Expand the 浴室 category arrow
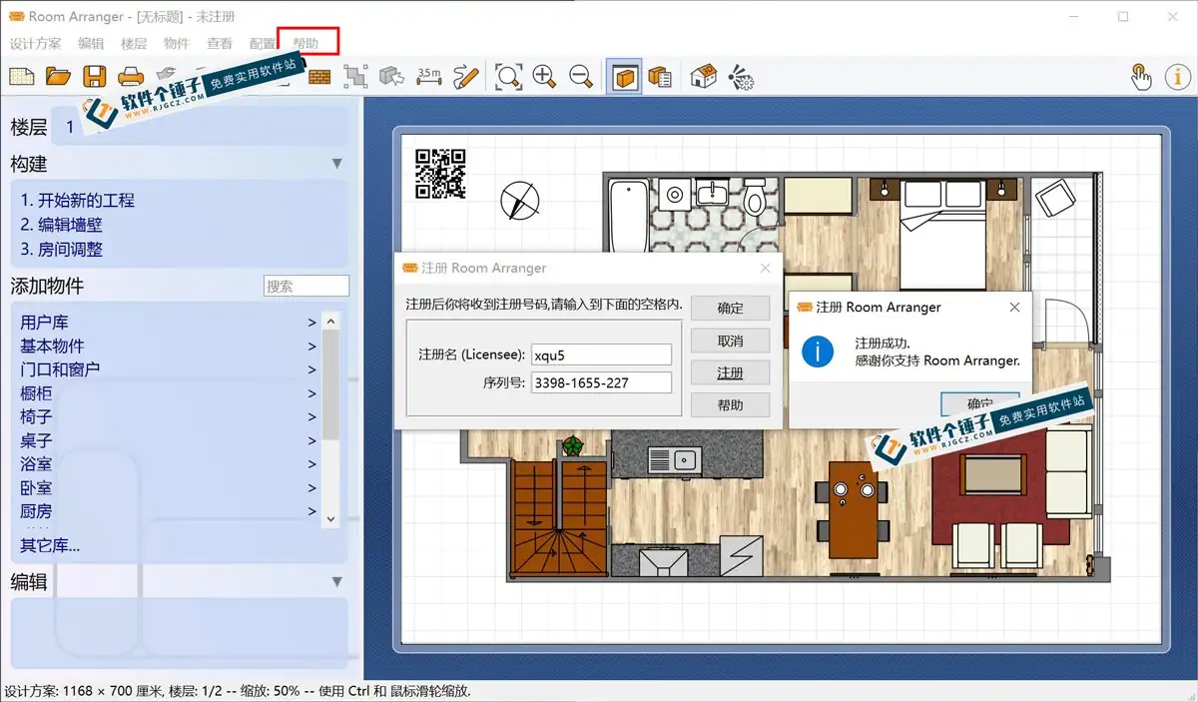Viewport: 1198px width, 702px height. 312,464
